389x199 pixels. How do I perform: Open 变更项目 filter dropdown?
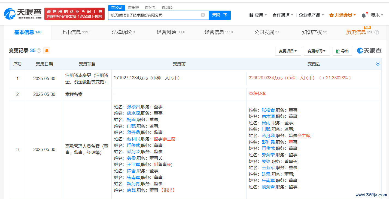pyautogui.click(x=288, y=51)
